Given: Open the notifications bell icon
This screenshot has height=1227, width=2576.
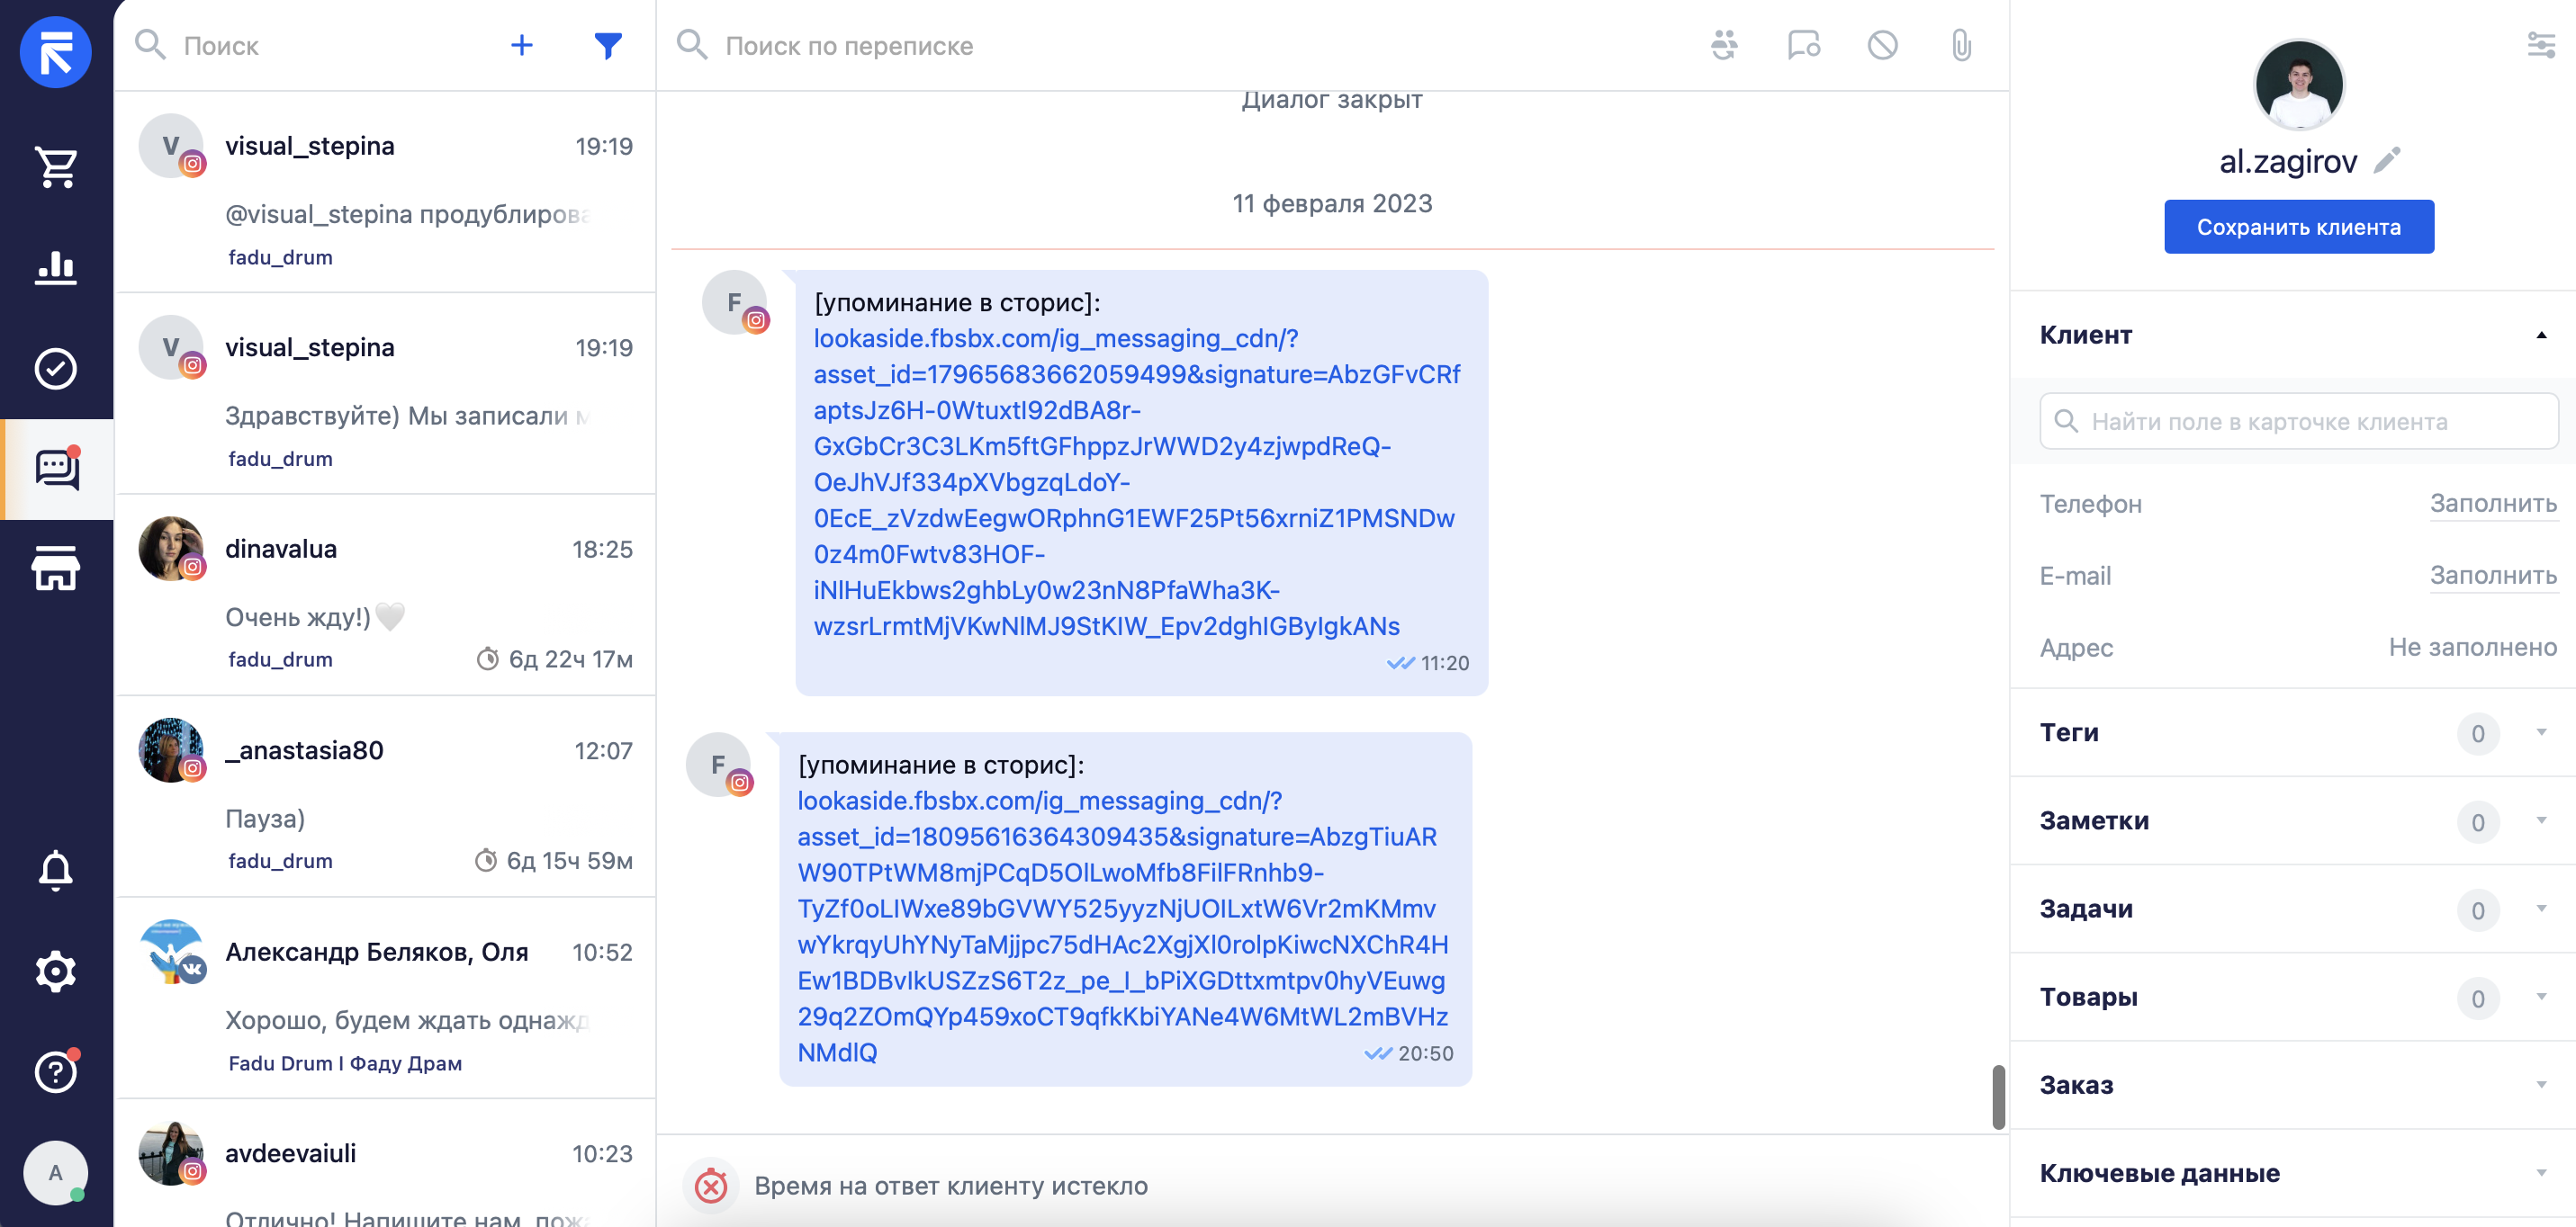Looking at the screenshot, I should (x=56, y=869).
